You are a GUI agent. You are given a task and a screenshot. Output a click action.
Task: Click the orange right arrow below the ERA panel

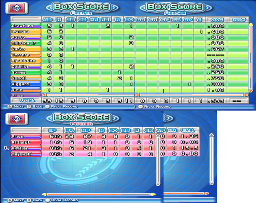pos(207,193)
